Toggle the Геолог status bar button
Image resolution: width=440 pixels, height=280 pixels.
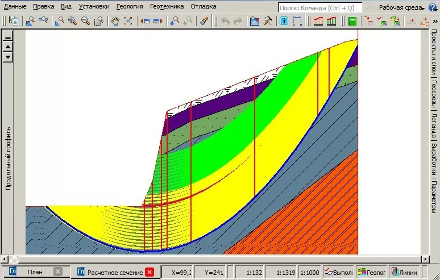(372, 272)
